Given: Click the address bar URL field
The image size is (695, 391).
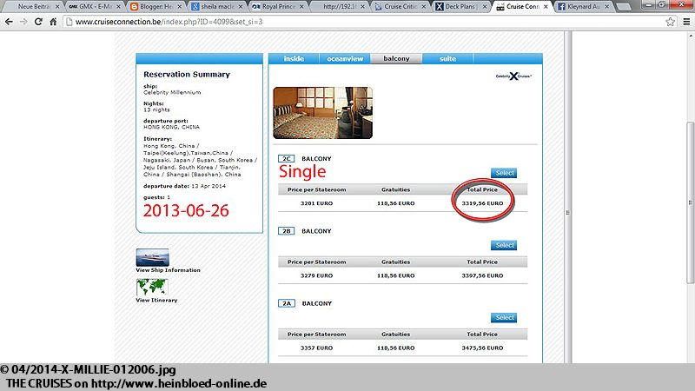Looking at the screenshot, I should click(x=363, y=21).
